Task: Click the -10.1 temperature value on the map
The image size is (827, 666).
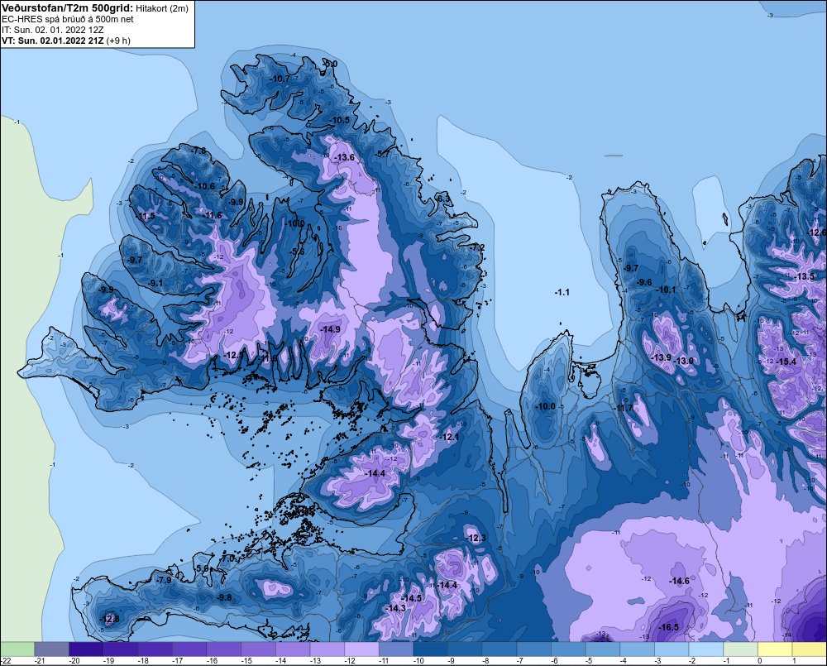Action: pyautogui.click(x=667, y=290)
